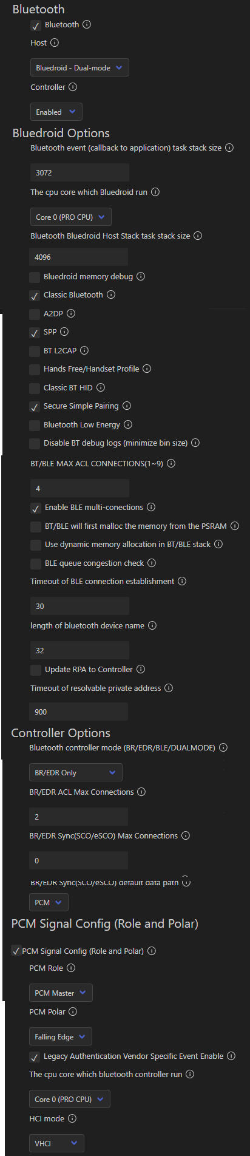Click the Controller Options section heading

coord(61,733)
